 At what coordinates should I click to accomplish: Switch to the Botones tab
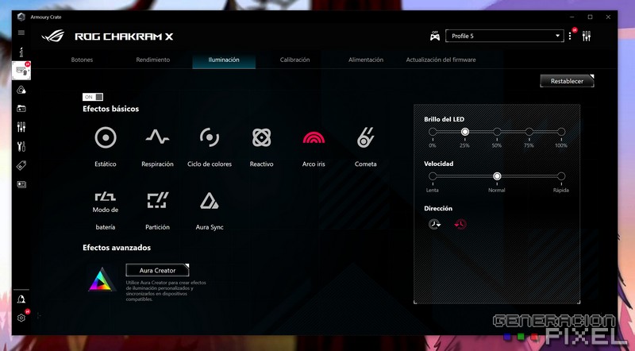tap(82, 60)
